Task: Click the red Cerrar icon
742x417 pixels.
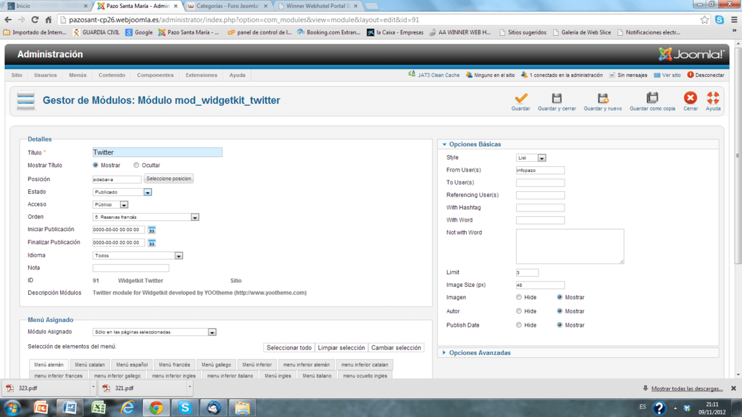Action: [691, 98]
